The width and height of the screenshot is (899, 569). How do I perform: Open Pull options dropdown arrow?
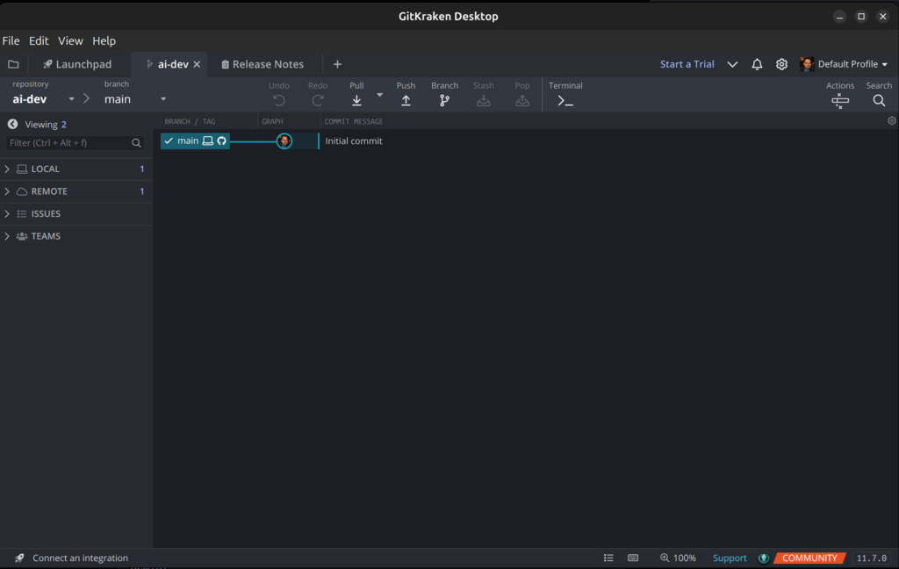point(380,95)
